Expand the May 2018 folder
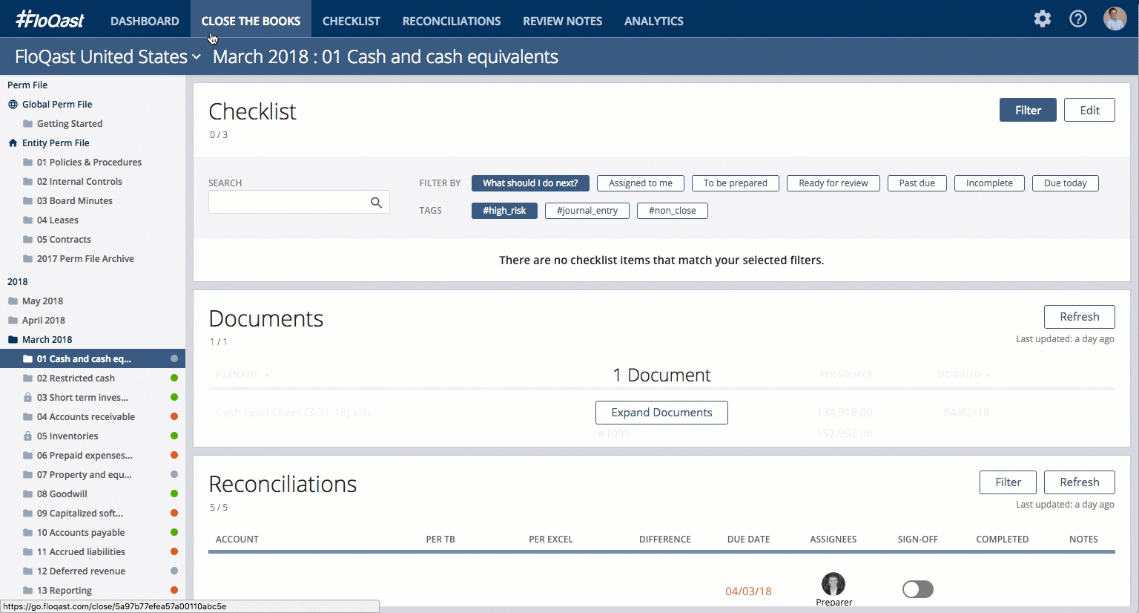This screenshot has width=1139, height=613. coord(42,301)
